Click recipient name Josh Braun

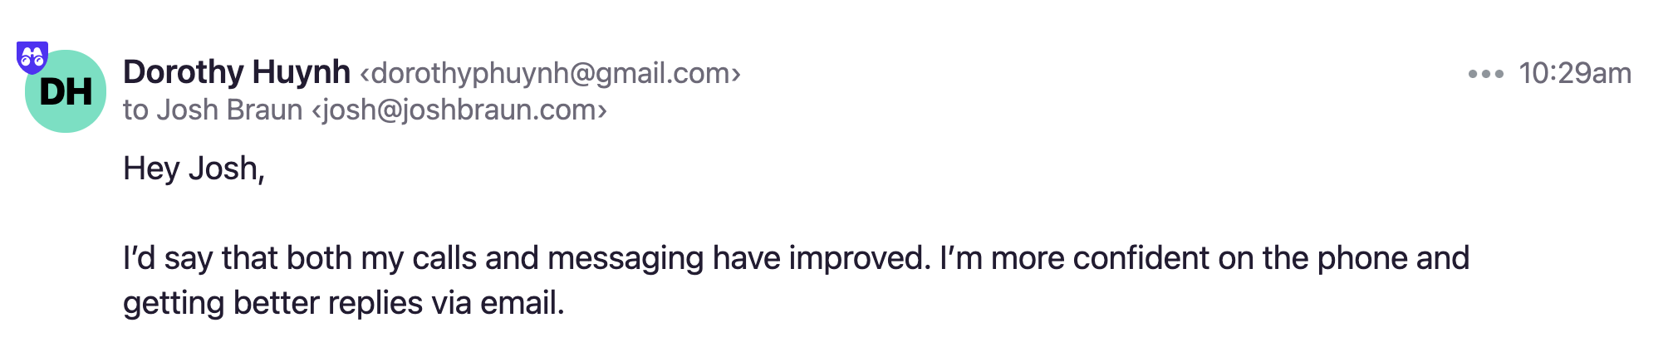230,110
